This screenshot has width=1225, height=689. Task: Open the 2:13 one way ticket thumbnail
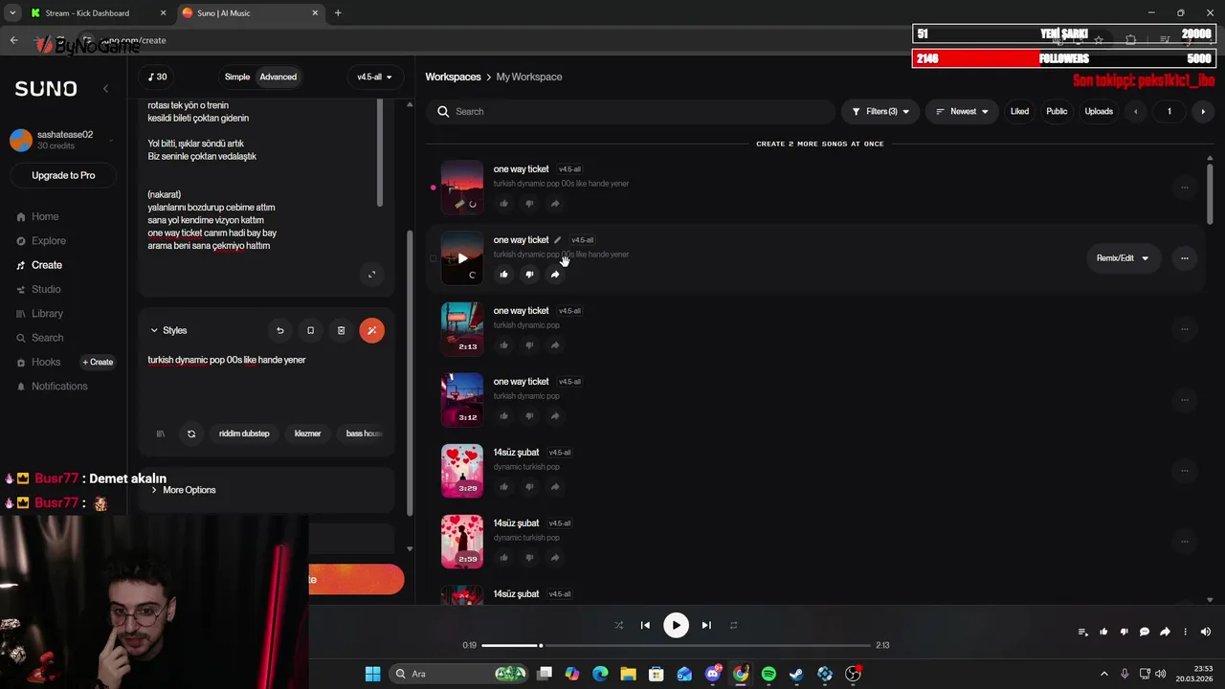coord(462,329)
